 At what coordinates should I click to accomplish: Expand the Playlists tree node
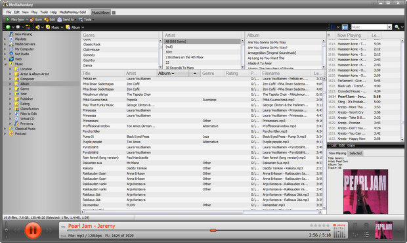click(5, 39)
